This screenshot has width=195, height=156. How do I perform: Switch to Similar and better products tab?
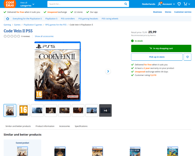pos(18,126)
